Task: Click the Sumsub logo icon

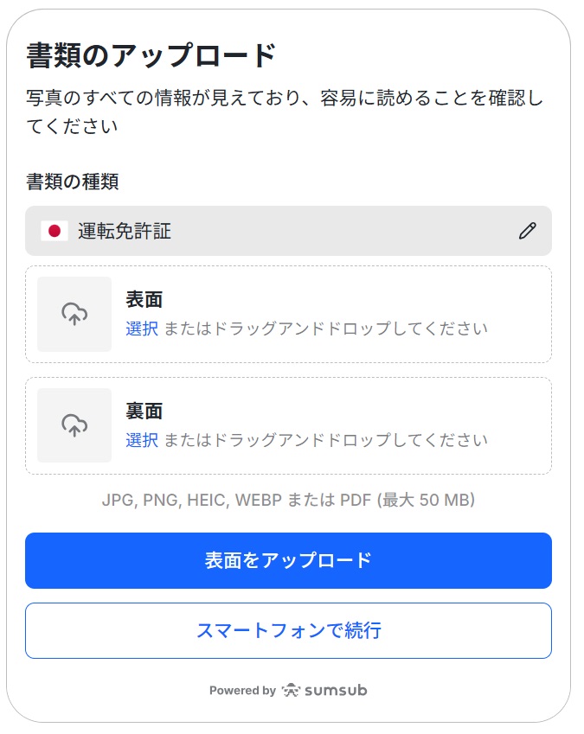Action: coord(291,691)
